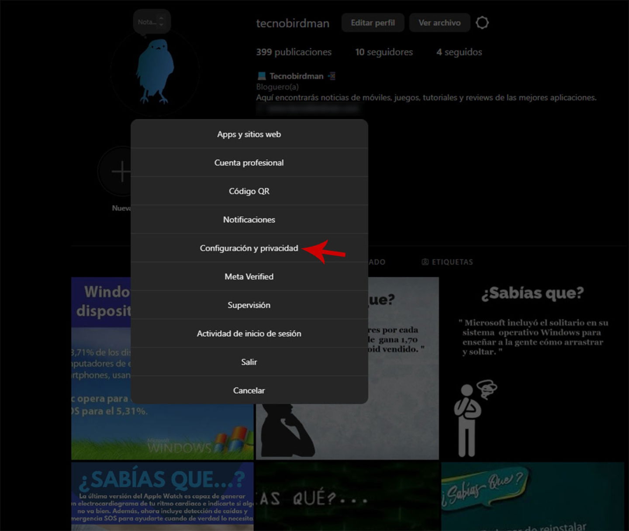Open the green matrix SABÍAS QUÉ post
Screen dimensions: 629x531
pyautogui.click(x=347, y=497)
